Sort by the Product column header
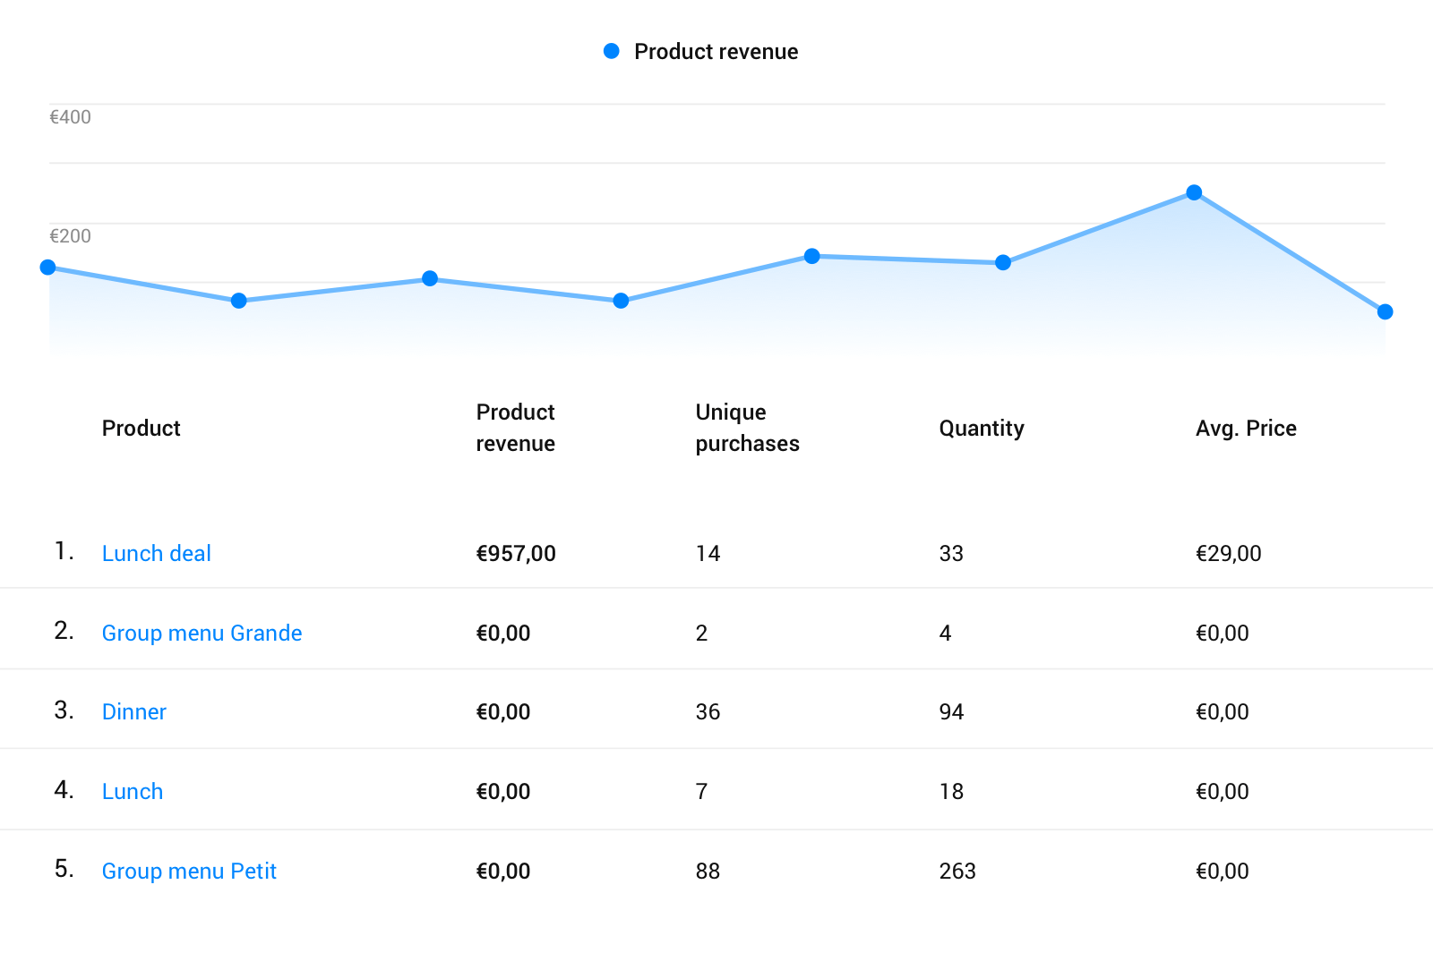 pos(141,429)
